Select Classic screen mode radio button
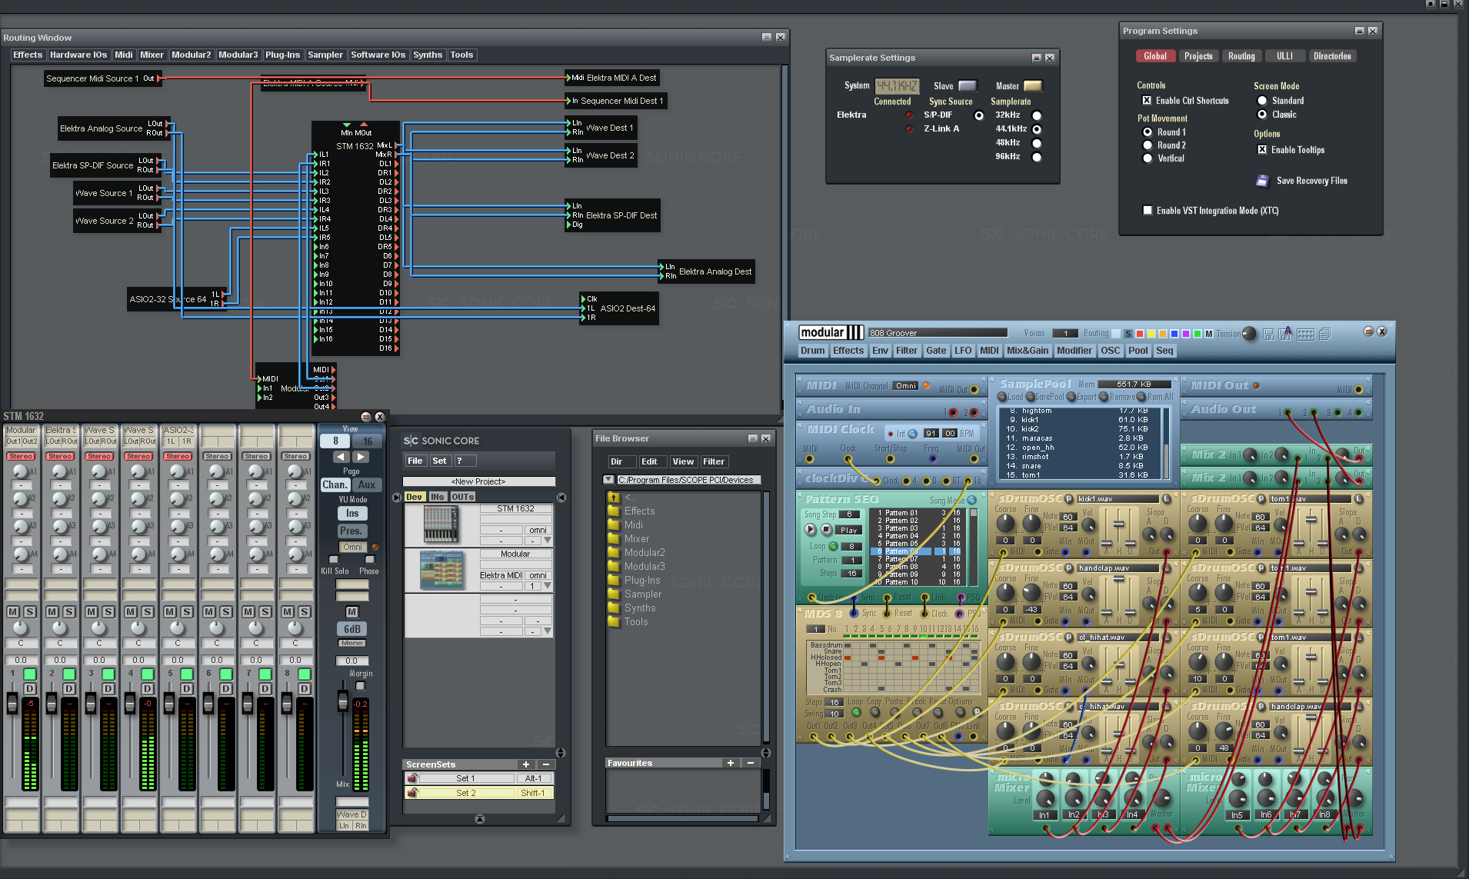The height and width of the screenshot is (879, 1469). 1262,115
